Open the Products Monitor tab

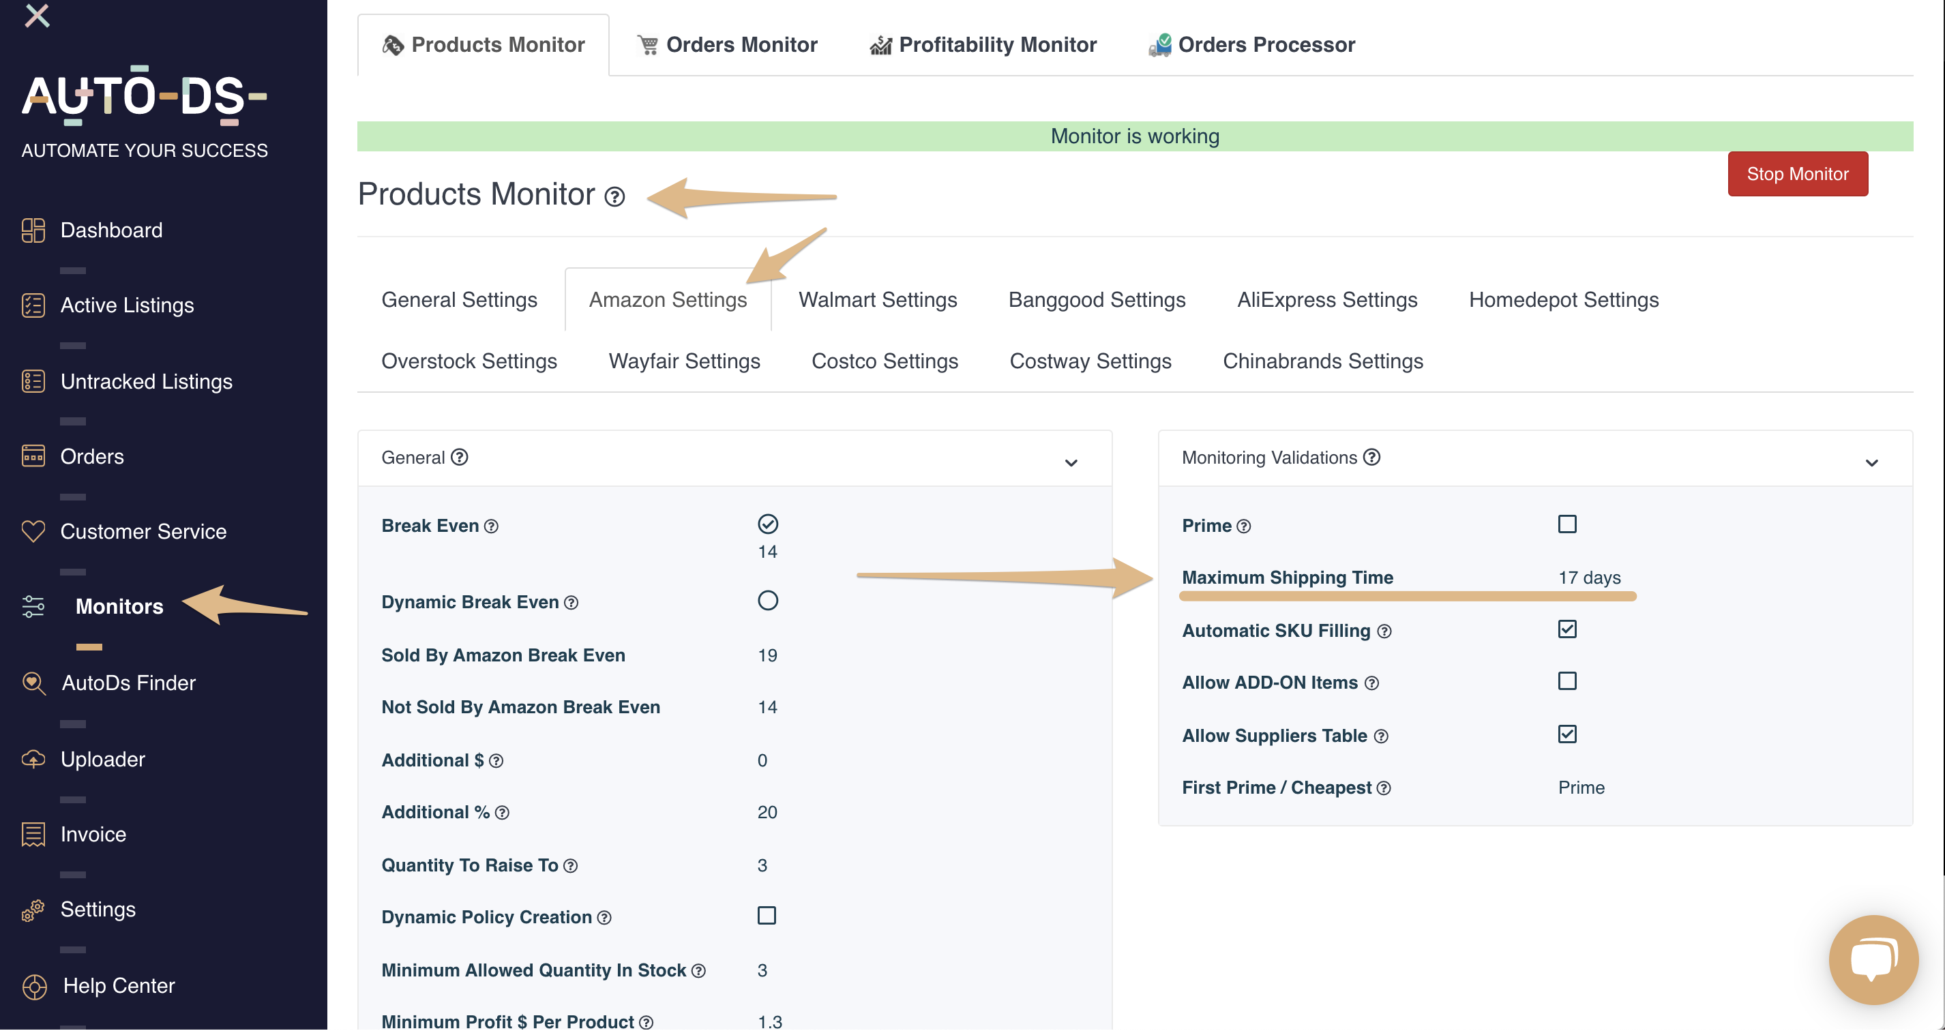[x=484, y=44]
